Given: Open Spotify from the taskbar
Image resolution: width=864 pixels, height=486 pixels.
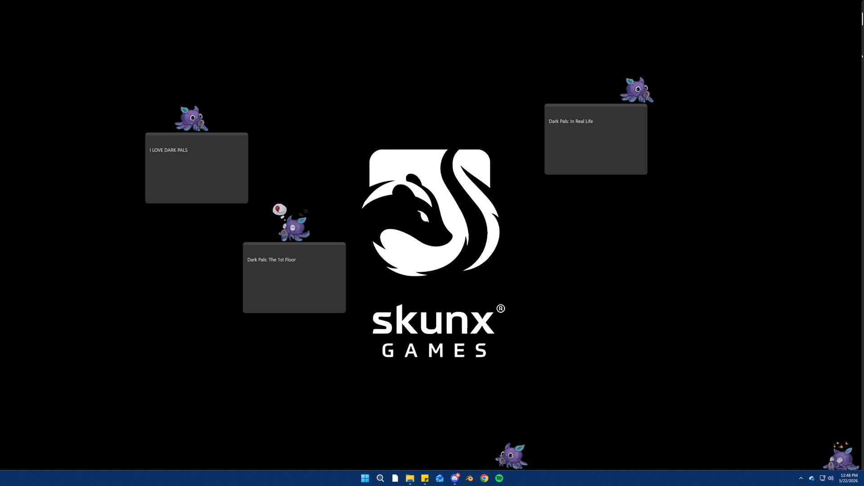Looking at the screenshot, I should (x=499, y=478).
